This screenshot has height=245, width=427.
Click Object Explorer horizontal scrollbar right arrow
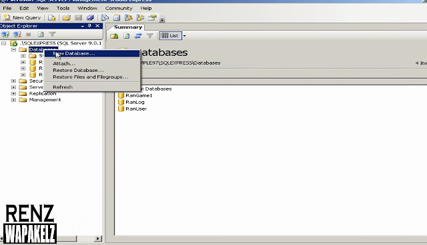pos(98,239)
